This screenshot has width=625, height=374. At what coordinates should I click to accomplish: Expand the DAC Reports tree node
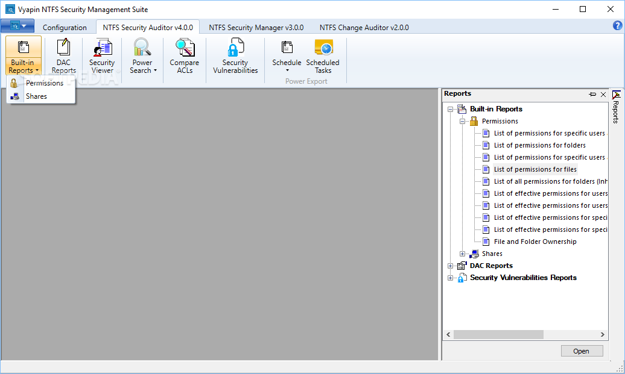click(x=450, y=266)
